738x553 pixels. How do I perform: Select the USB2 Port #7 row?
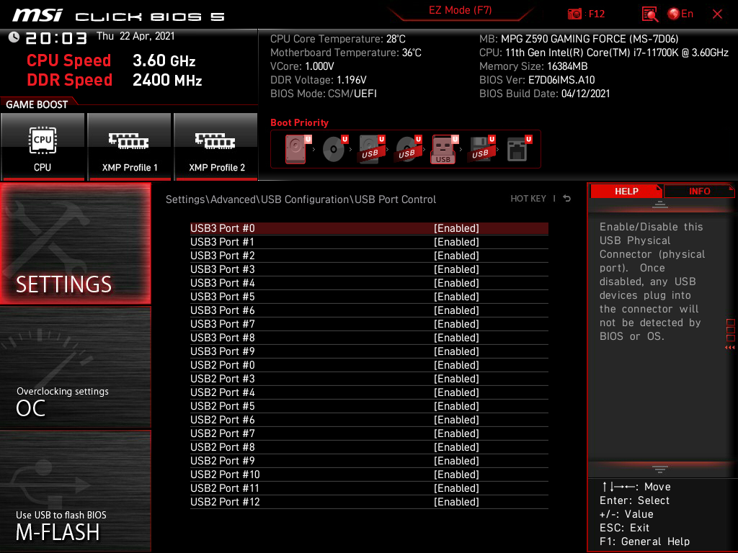pos(369,433)
